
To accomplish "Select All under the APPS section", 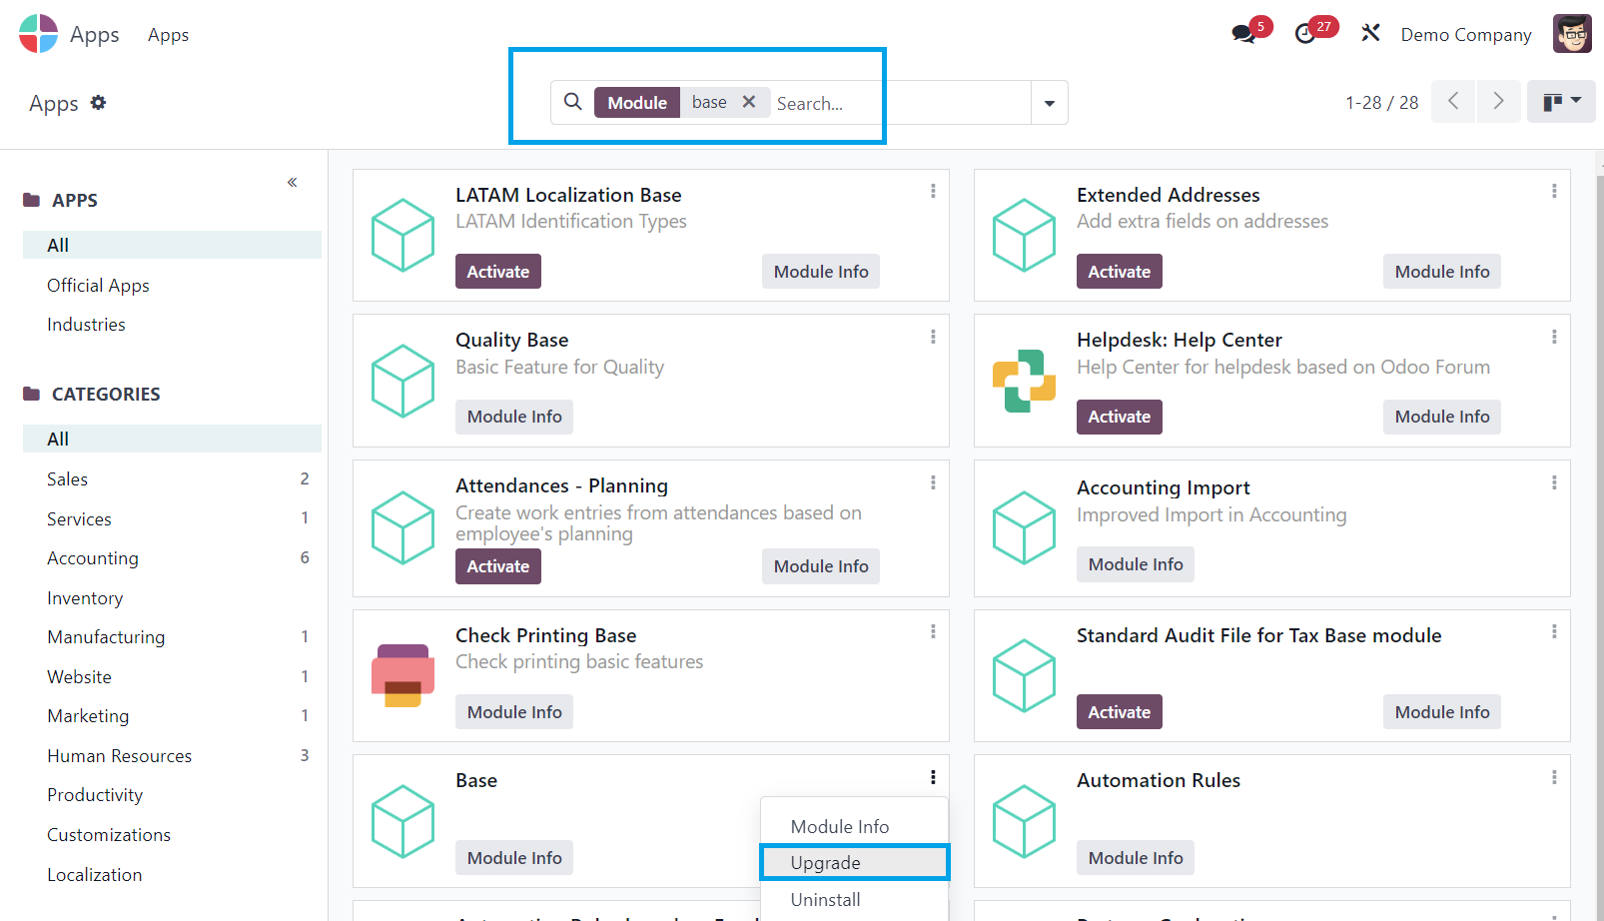I will click(172, 245).
